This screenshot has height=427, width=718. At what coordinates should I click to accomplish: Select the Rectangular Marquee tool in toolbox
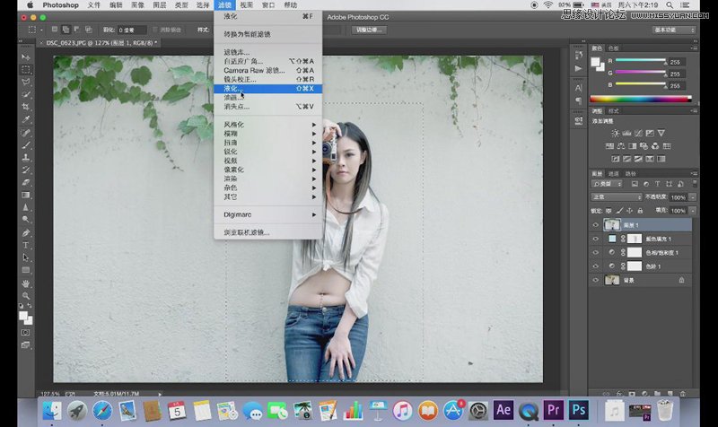tap(26, 70)
